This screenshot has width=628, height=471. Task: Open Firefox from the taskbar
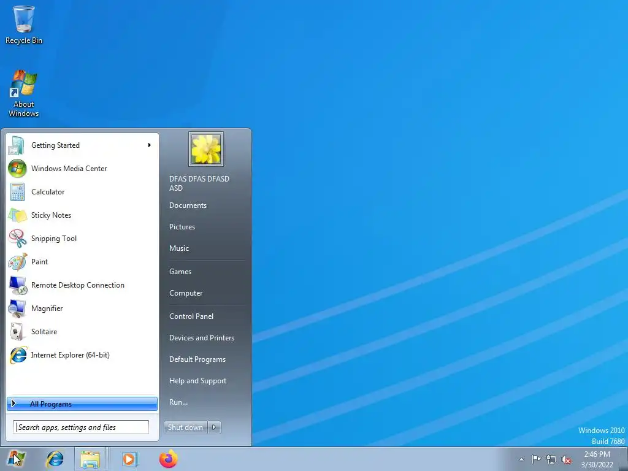coord(168,459)
